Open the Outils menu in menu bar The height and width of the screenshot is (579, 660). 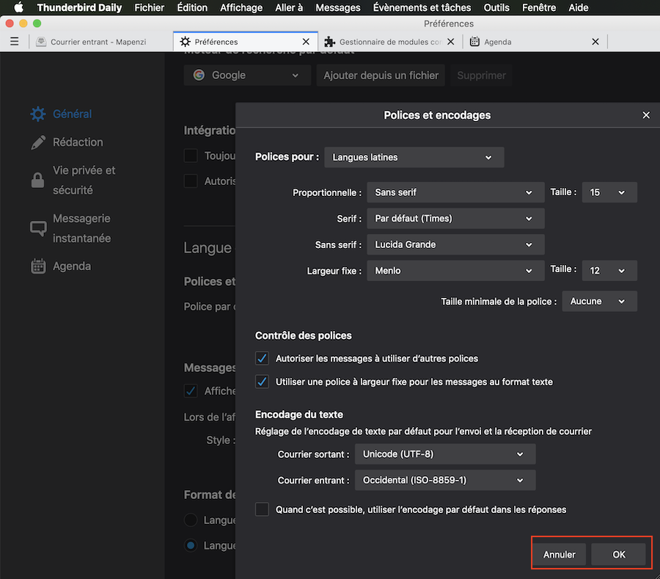[x=496, y=7]
